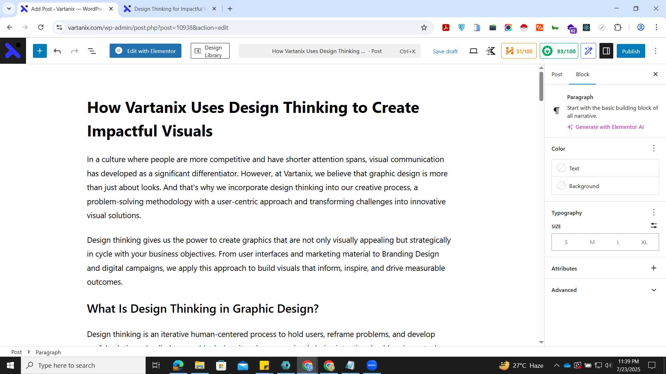
Task: Select the Add Post browser tab
Action: pos(67,9)
